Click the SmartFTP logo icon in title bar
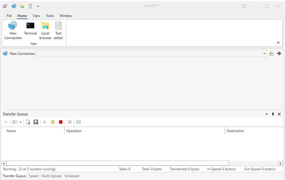Viewport: 285px width, 180px height. coord(5,6)
